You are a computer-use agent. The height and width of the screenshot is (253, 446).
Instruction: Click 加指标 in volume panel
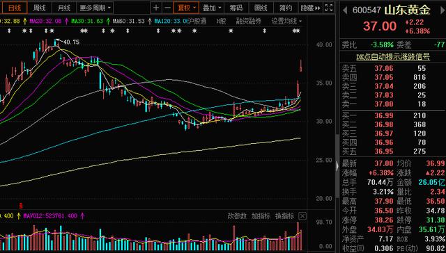coord(261,216)
